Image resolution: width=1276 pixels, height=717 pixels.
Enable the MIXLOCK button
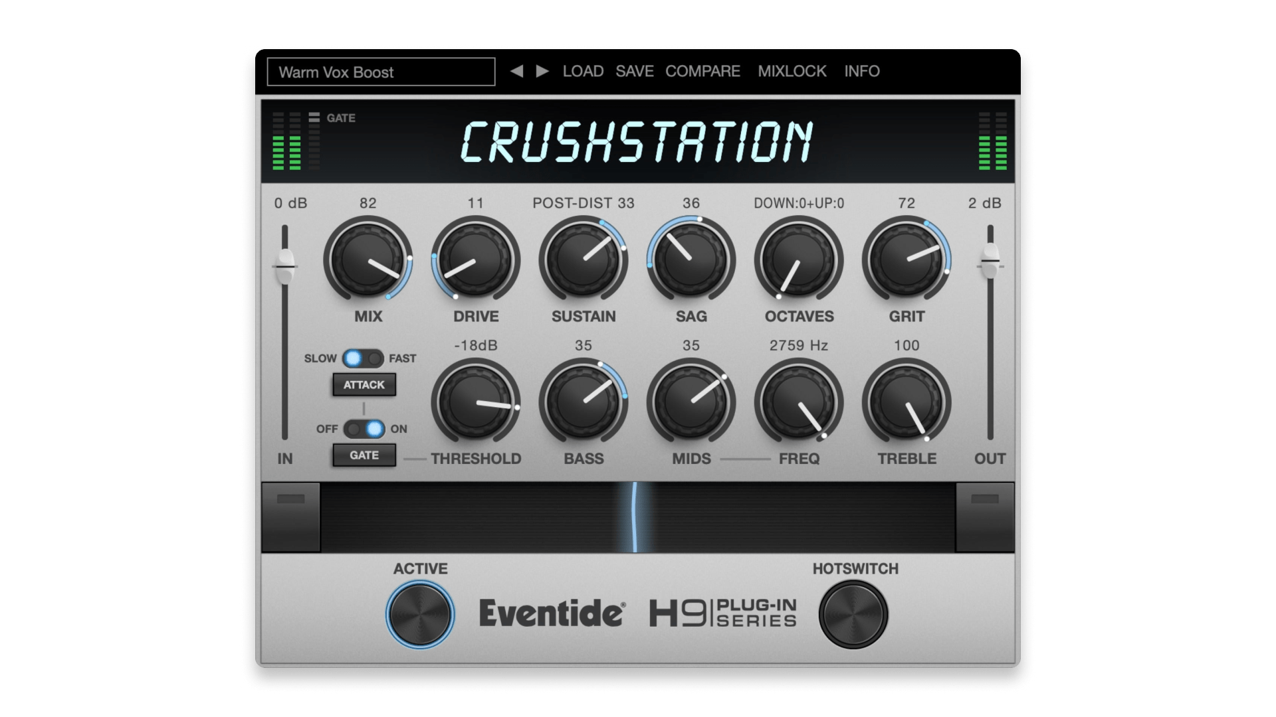(x=792, y=71)
